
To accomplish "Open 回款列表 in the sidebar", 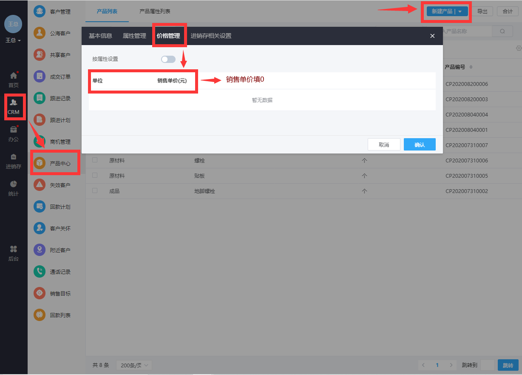I will 52,315.
